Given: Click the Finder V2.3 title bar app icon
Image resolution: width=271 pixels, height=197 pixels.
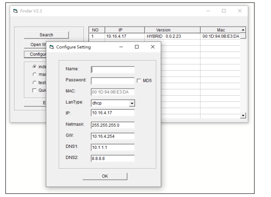Looking at the screenshot, I should pos(16,11).
